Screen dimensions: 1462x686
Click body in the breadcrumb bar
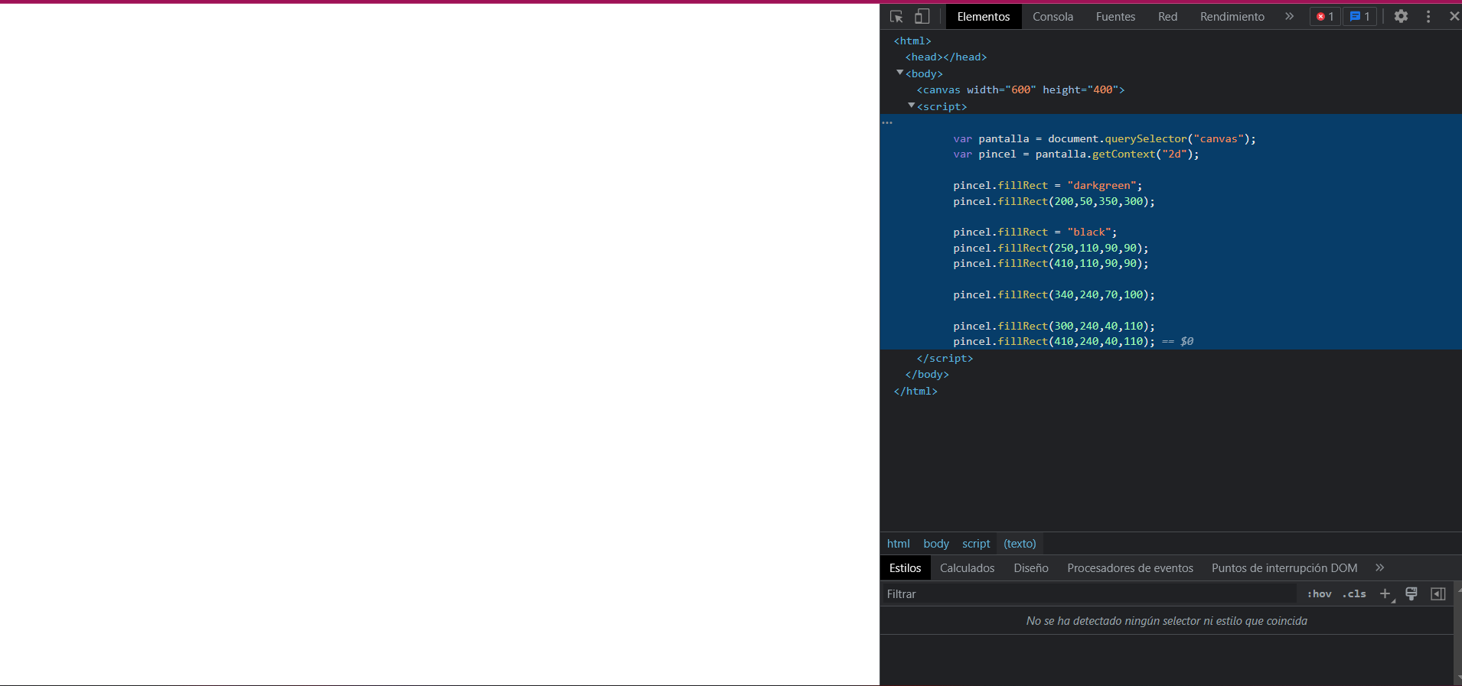[x=935, y=544]
